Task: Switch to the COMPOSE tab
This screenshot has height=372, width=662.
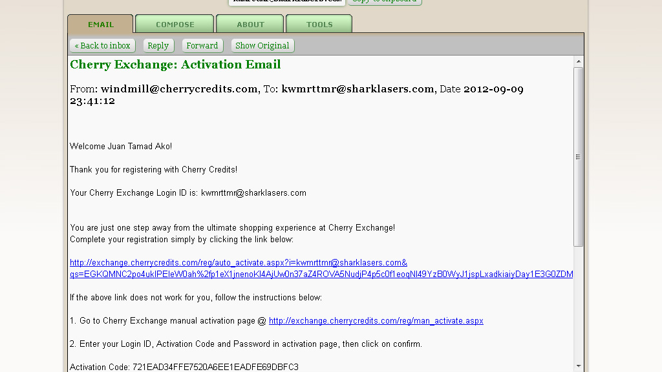Action: tap(175, 24)
